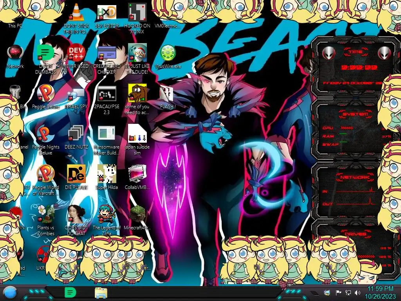
Task: Click the IN traffic graph in NETWORK widget
Action: point(355,190)
